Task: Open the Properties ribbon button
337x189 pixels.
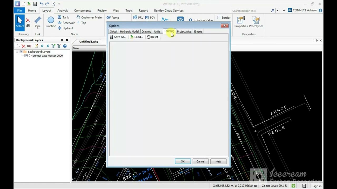Action: pos(241,22)
